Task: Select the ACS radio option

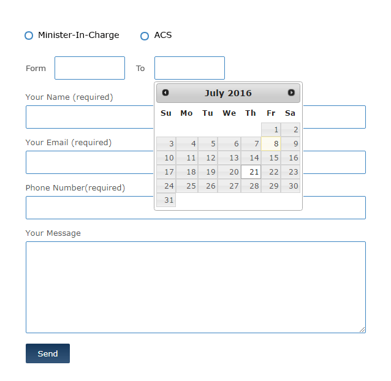Action: (145, 36)
